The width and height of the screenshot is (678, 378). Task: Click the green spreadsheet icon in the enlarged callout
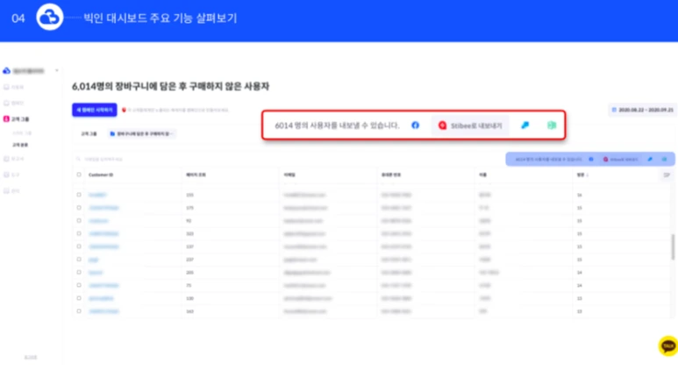point(552,125)
